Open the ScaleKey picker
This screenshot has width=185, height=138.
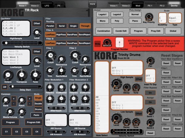(162, 18)
